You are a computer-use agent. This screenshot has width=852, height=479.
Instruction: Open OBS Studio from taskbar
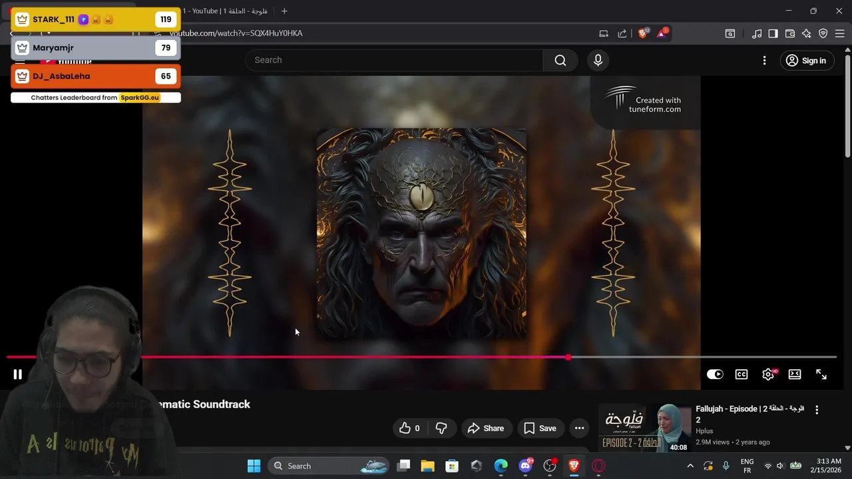[x=550, y=466]
